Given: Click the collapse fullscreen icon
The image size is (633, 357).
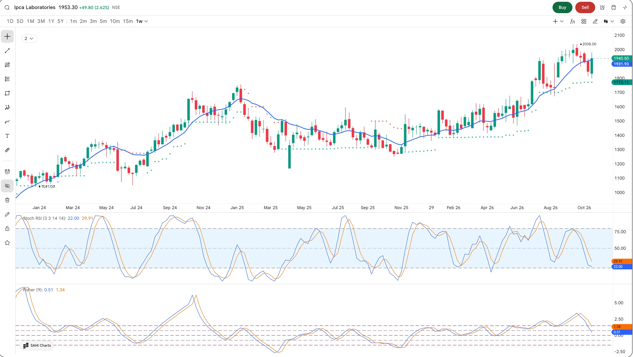Looking at the screenshot, I should coord(625,7).
